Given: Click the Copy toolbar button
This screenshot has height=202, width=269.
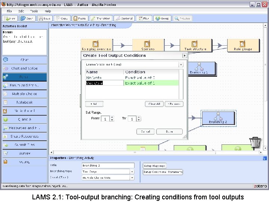Looking at the screenshot, I should click(62, 18).
